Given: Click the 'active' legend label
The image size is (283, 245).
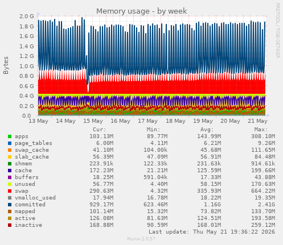Looking at the screenshot, I should 25,218.
